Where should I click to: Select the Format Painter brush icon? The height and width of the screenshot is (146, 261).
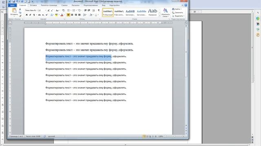[x=20, y=16]
